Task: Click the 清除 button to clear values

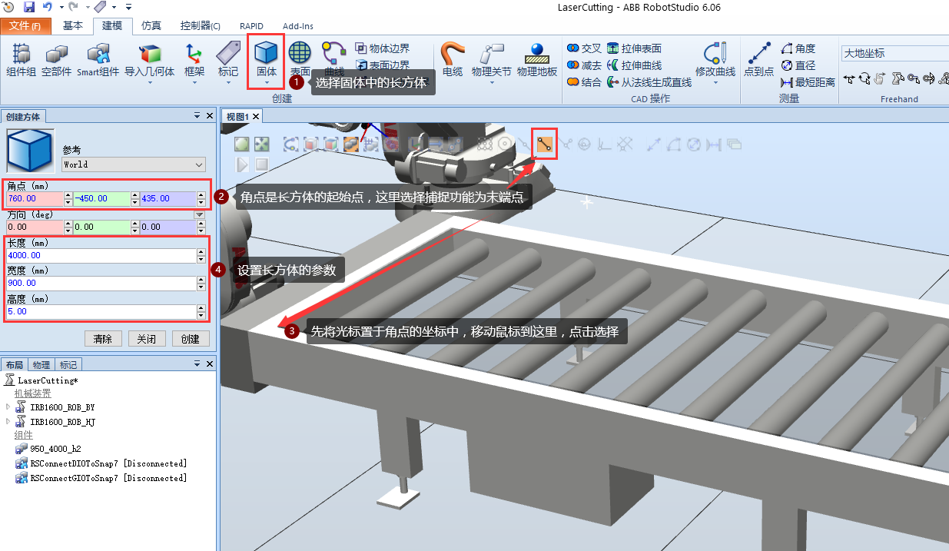Action: coord(103,338)
